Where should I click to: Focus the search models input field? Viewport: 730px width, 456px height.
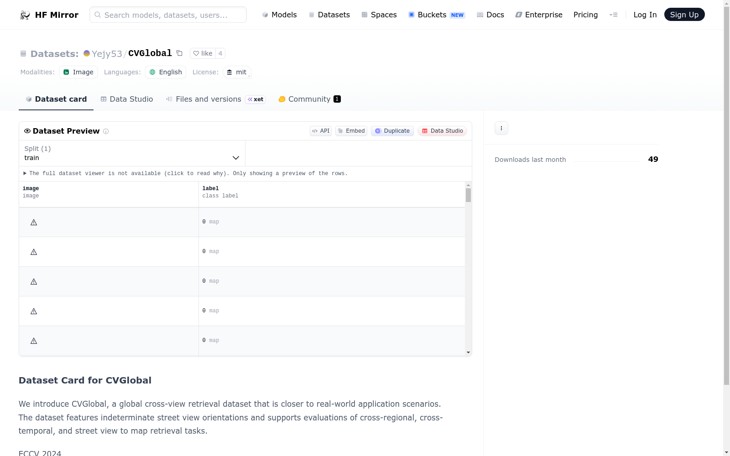tap(168, 15)
